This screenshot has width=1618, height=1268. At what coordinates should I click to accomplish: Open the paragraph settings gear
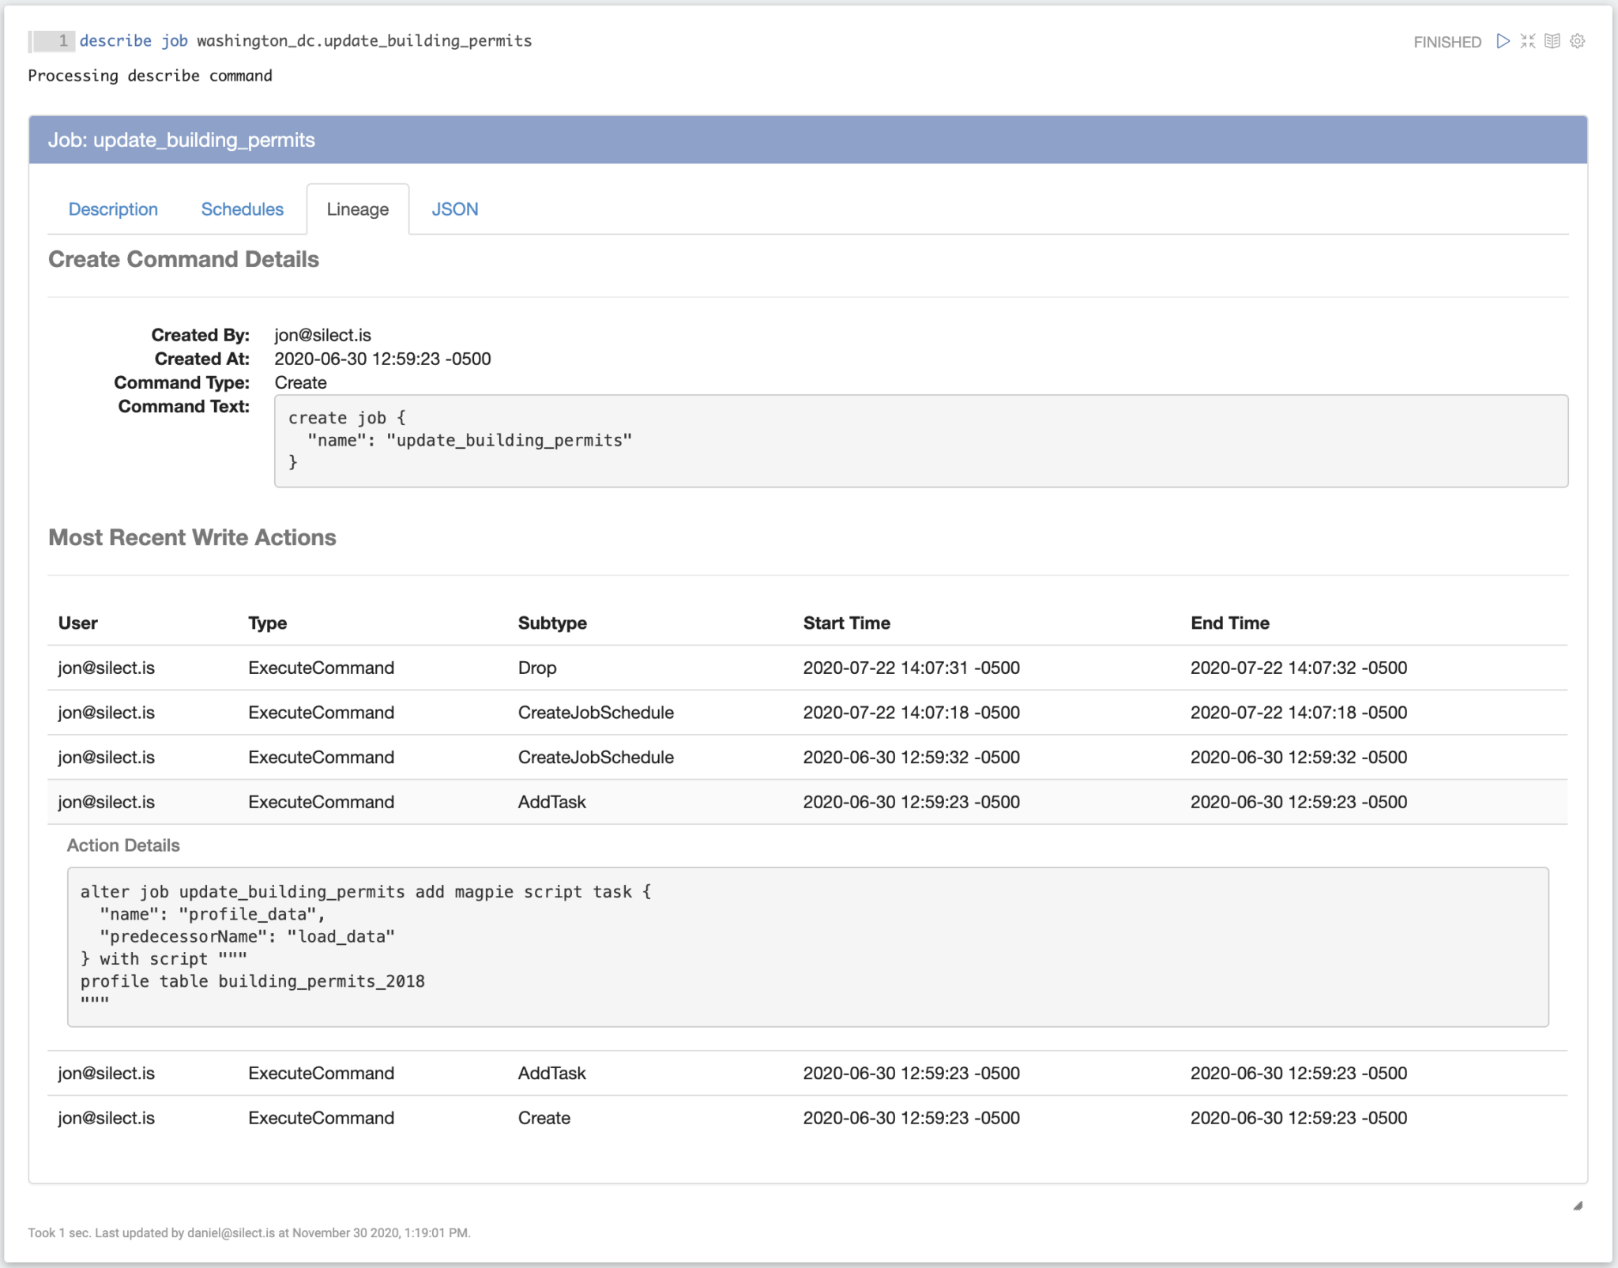1577,41
